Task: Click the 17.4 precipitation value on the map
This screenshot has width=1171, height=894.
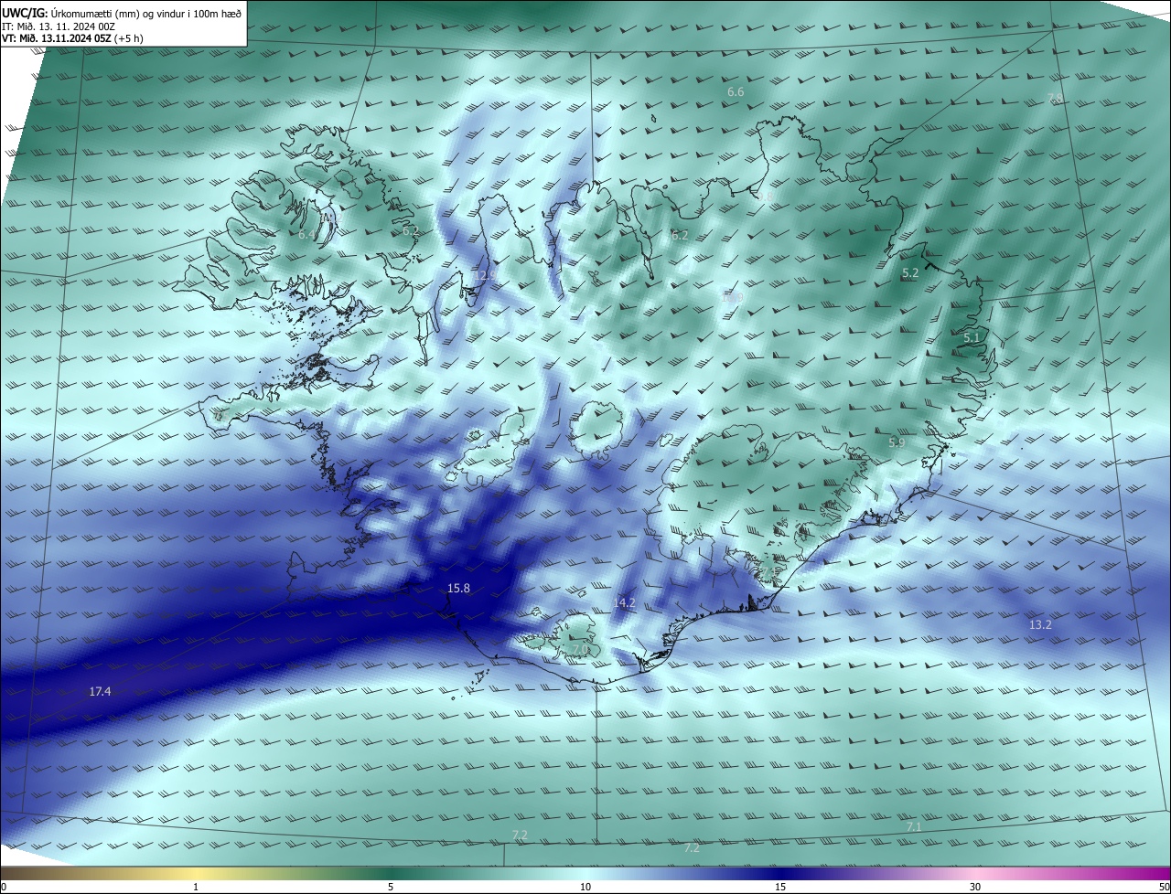Action: click(x=100, y=692)
